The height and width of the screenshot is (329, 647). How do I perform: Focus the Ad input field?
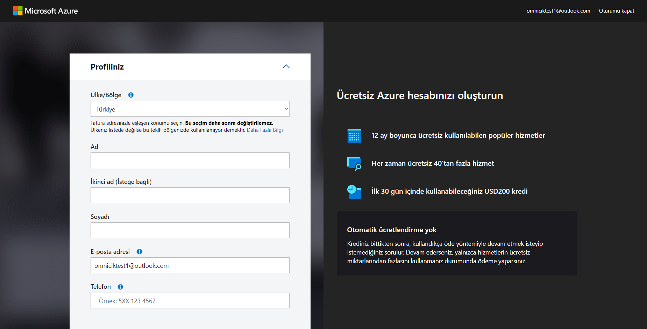(x=190, y=160)
